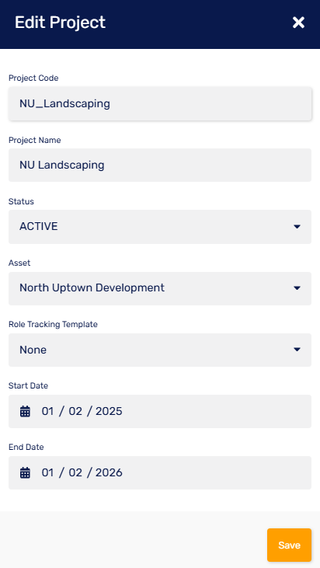Expand the Asset dropdown arrow
This screenshot has height=568, width=320.
point(297,288)
